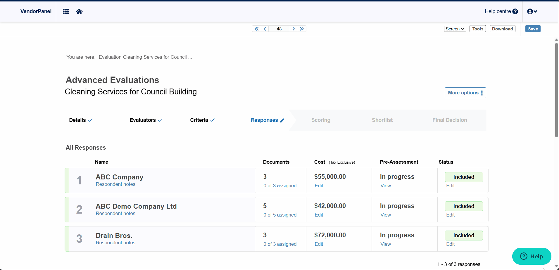The height and width of the screenshot is (270, 559).
Task: Click the page number field showing 48
Action: tap(279, 29)
